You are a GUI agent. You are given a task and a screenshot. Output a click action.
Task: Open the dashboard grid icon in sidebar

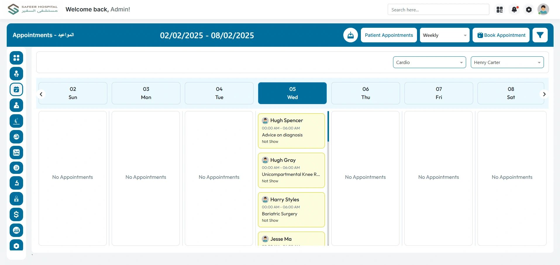(16, 58)
